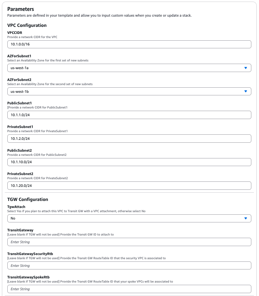This screenshot has width=259, height=296.
Task: Select the PrivateSubnet1 field with 10.1.2.0/24
Action: [129, 139]
